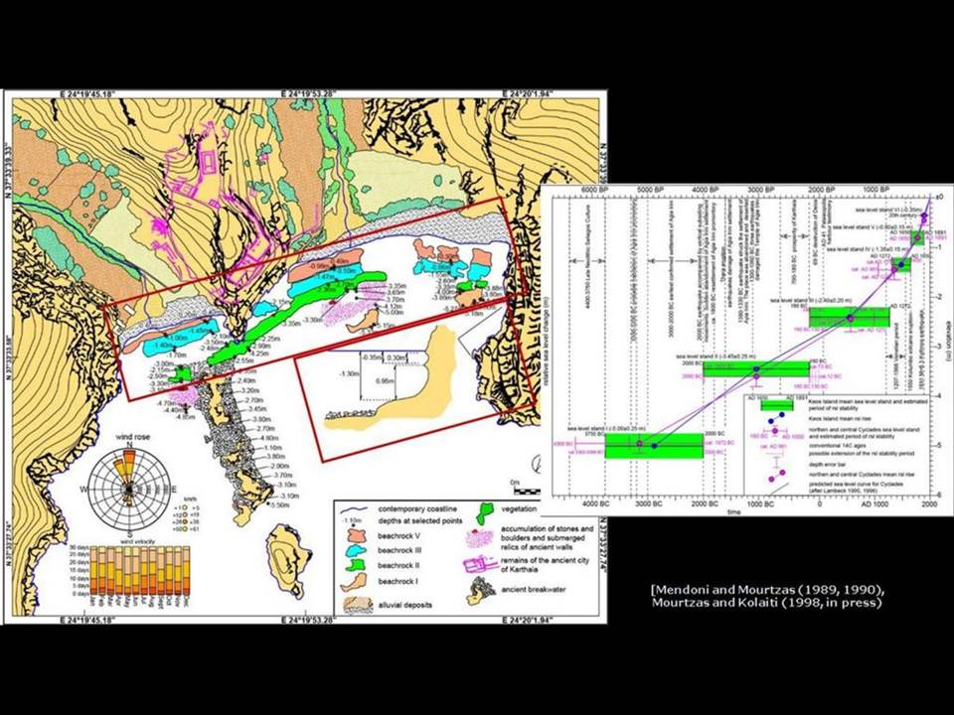Click the beige beachrock I legend symbol
This screenshot has height=715, width=954.
coord(354,582)
